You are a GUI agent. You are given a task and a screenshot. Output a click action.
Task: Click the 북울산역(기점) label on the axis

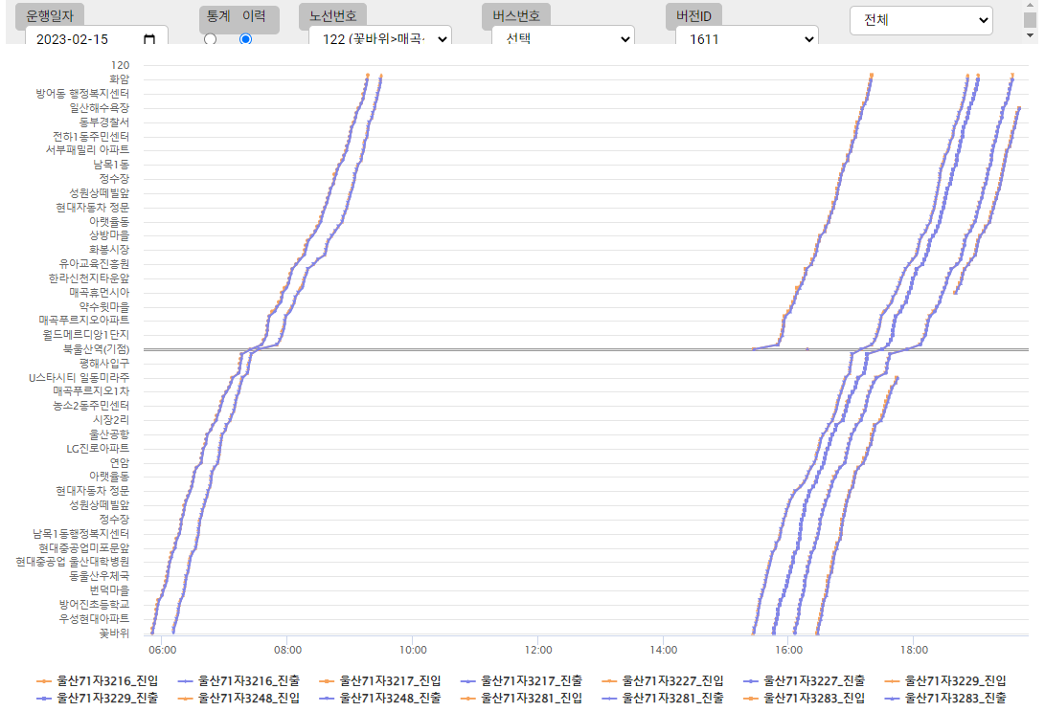point(91,349)
